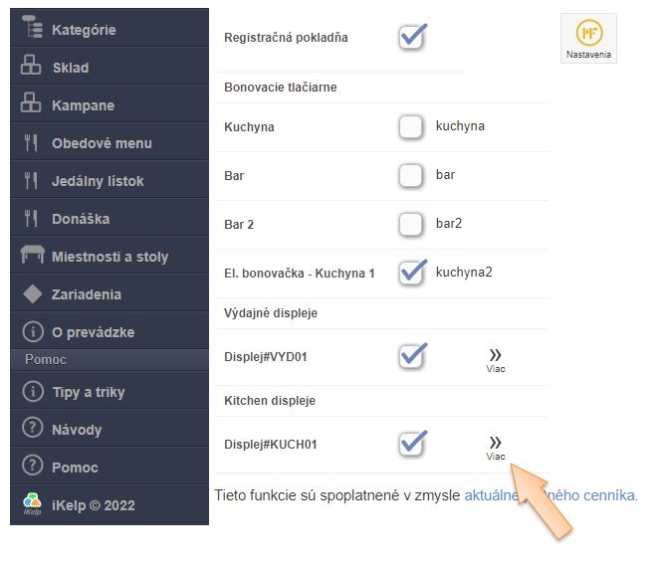669x569 pixels.
Task: Expand Viac for Displej#KUCH01
Action: click(495, 446)
